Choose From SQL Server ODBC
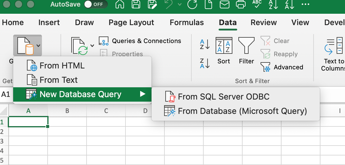 point(236,97)
